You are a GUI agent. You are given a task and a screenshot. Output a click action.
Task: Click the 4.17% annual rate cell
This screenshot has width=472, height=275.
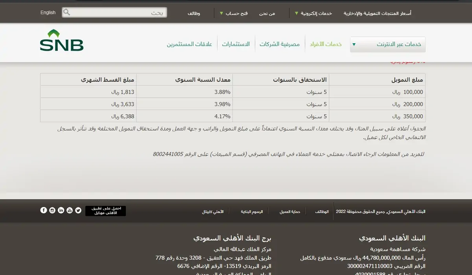click(184, 116)
